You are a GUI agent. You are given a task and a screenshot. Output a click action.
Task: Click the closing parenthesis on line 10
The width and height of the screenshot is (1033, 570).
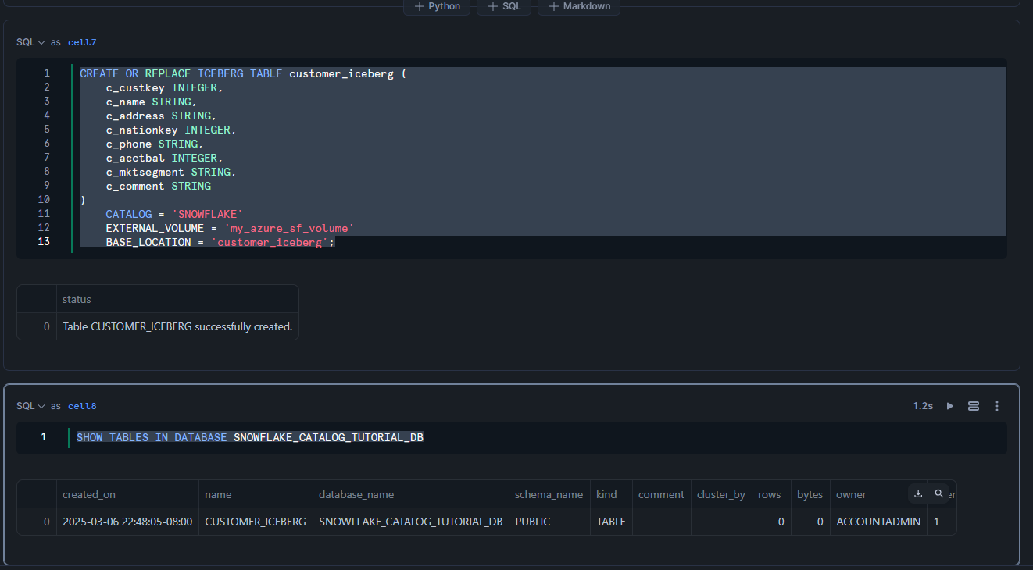click(x=83, y=200)
